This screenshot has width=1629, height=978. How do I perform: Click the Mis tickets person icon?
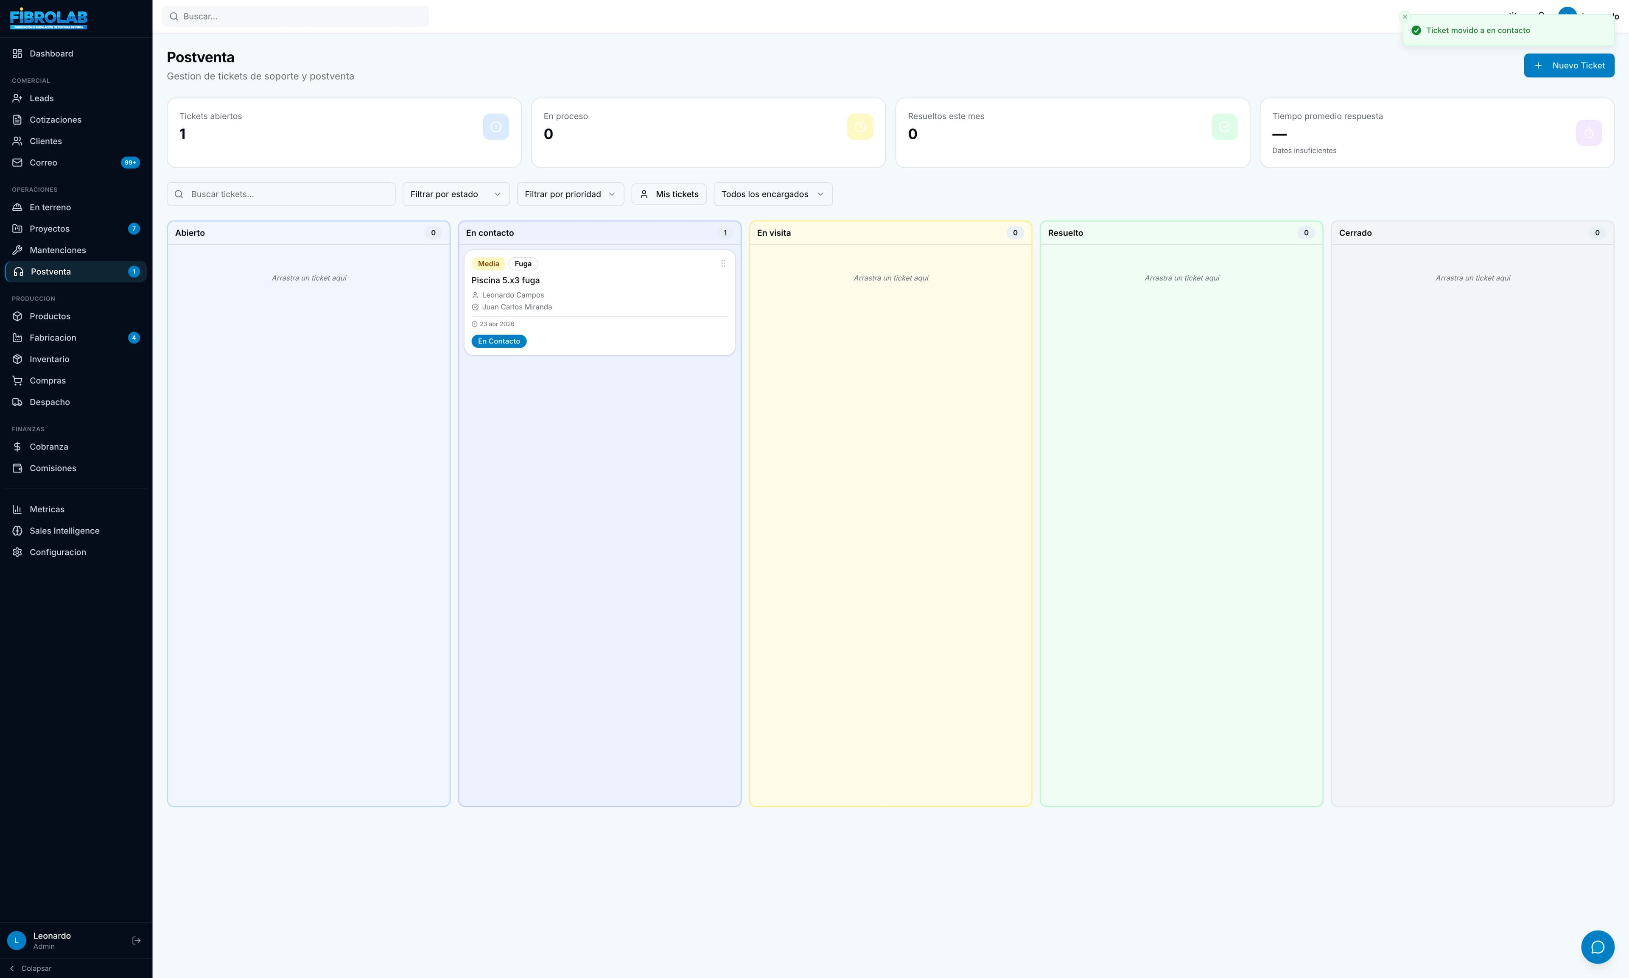tap(644, 194)
